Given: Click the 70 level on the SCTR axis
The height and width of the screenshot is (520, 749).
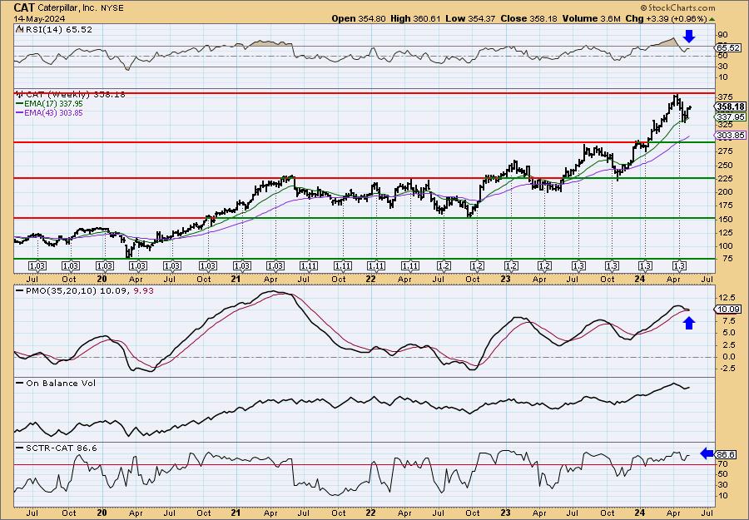Looking at the screenshot, I should (722, 463).
